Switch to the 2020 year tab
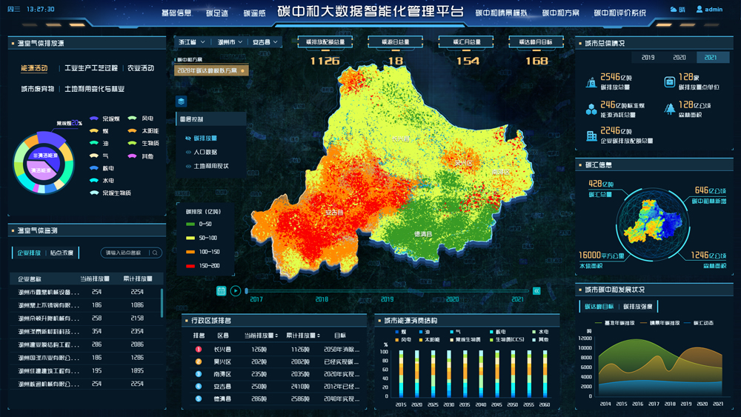 click(679, 58)
